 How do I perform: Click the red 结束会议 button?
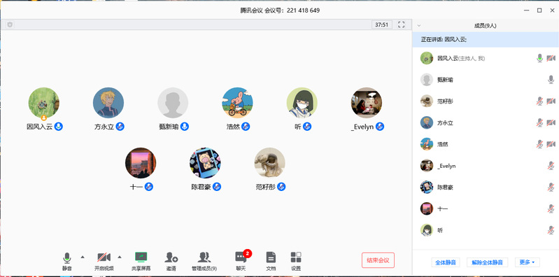pos(378,260)
